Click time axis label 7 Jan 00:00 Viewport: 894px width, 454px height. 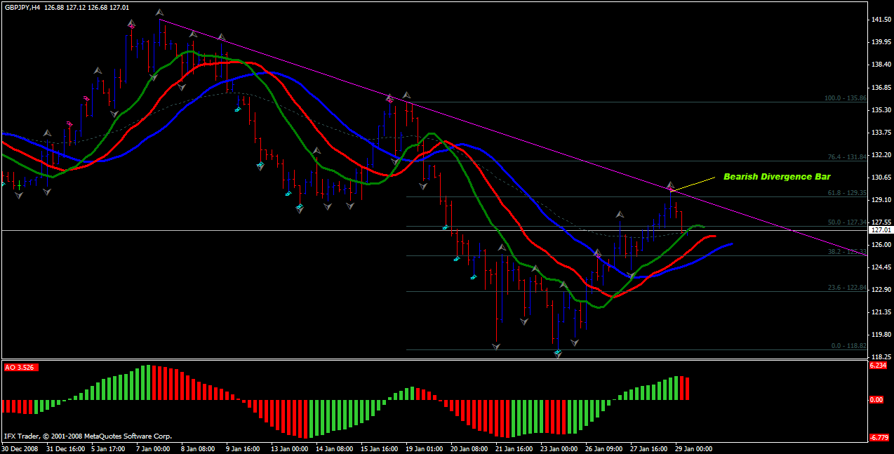[153, 448]
